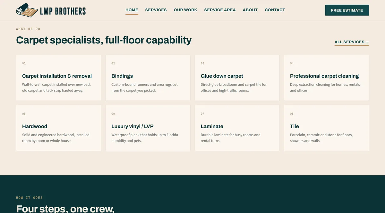Follow the All Services arrow link
The image size is (385, 213).
pyautogui.click(x=352, y=42)
